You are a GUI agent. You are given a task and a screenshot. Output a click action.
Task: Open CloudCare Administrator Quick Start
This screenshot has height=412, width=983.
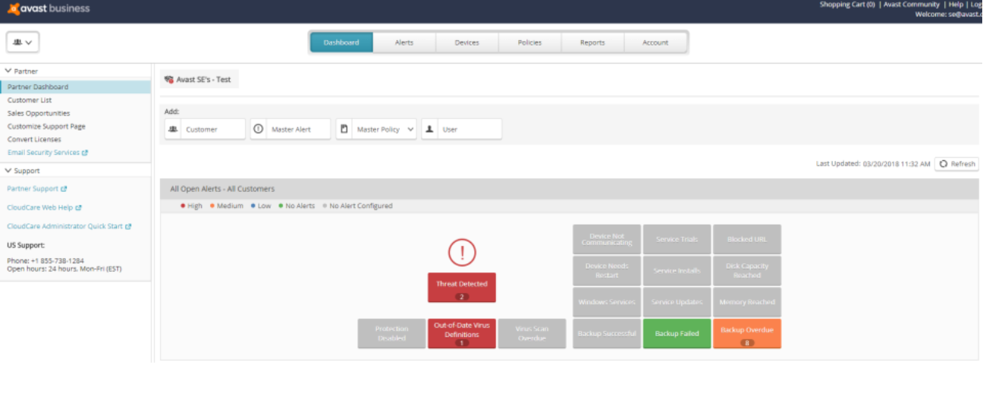pyautogui.click(x=65, y=226)
